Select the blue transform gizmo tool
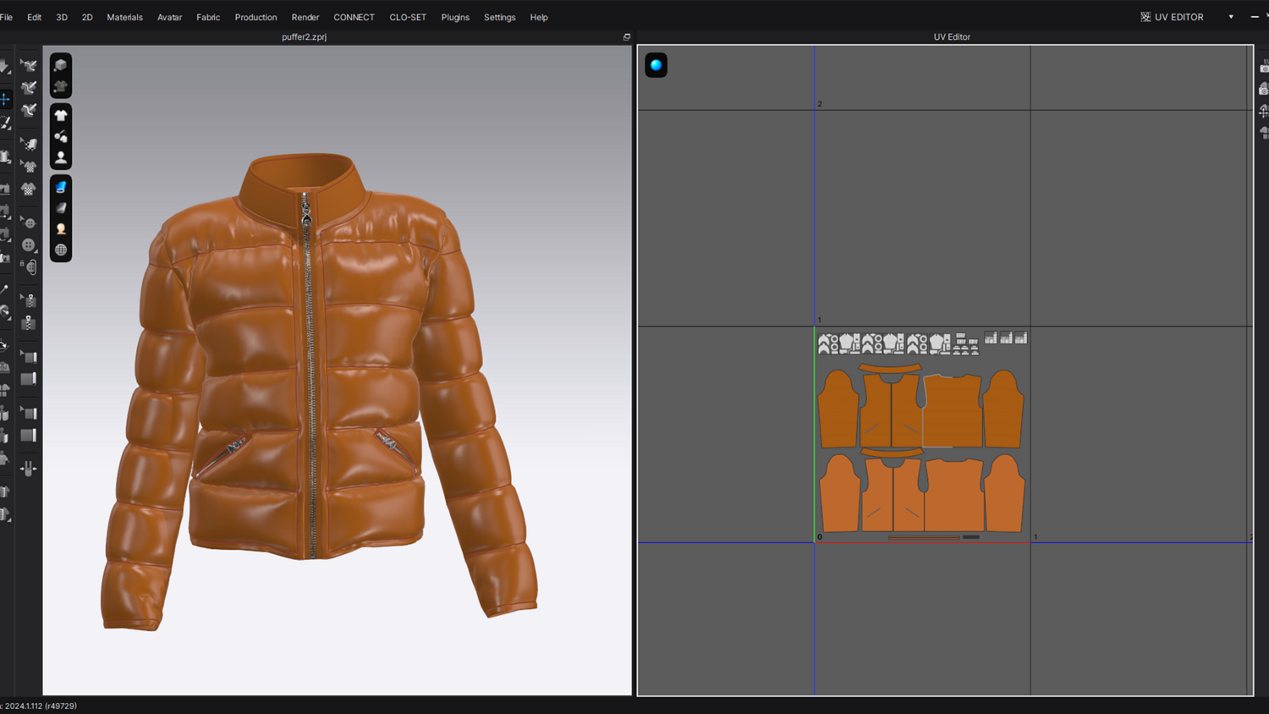 click(x=5, y=100)
